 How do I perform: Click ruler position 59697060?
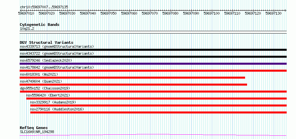tap(129, 13)
